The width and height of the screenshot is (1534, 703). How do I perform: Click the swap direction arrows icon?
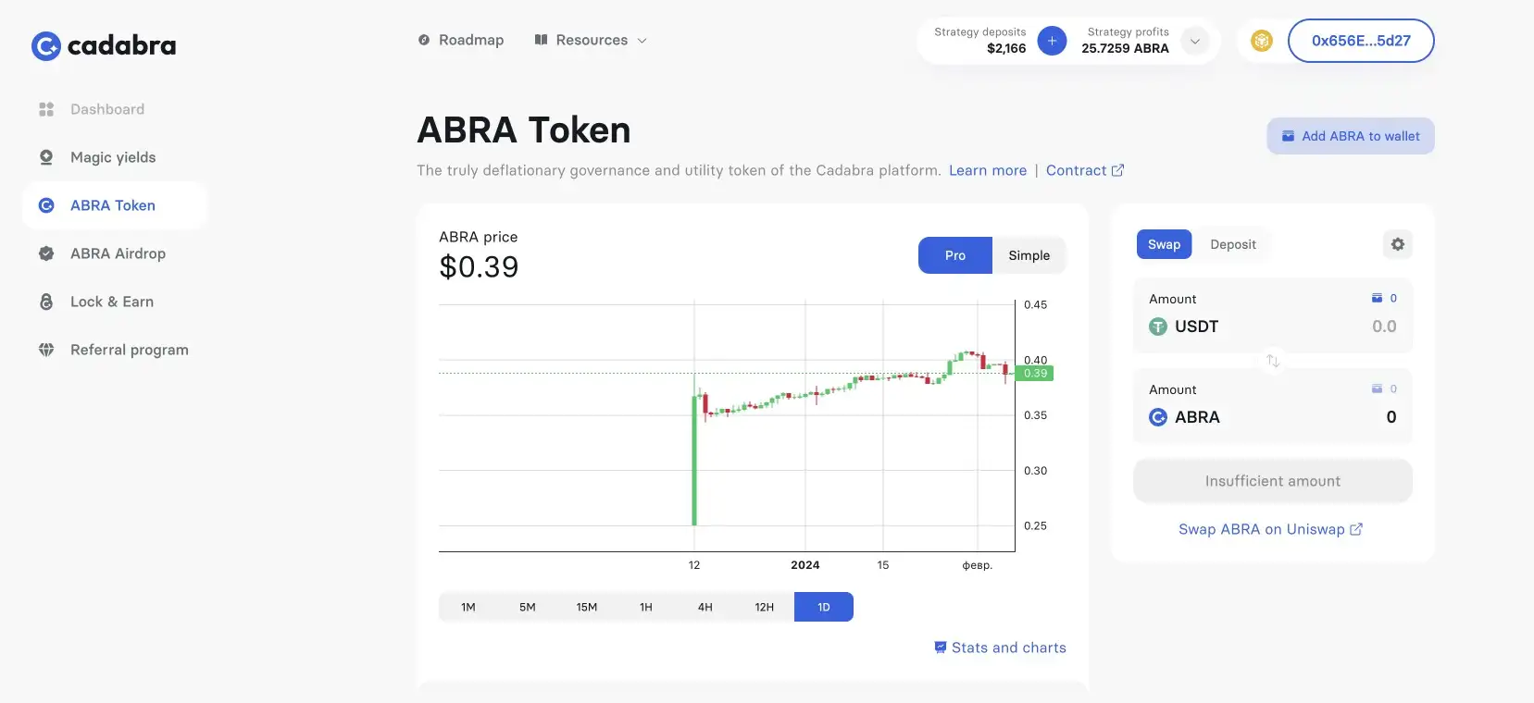point(1273,361)
